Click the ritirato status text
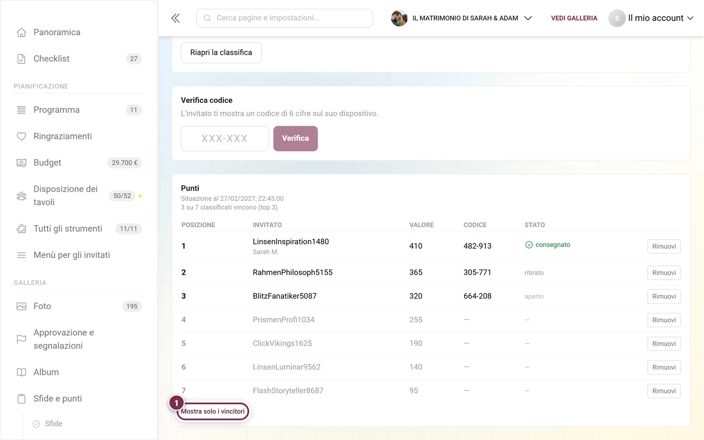 tap(534, 273)
